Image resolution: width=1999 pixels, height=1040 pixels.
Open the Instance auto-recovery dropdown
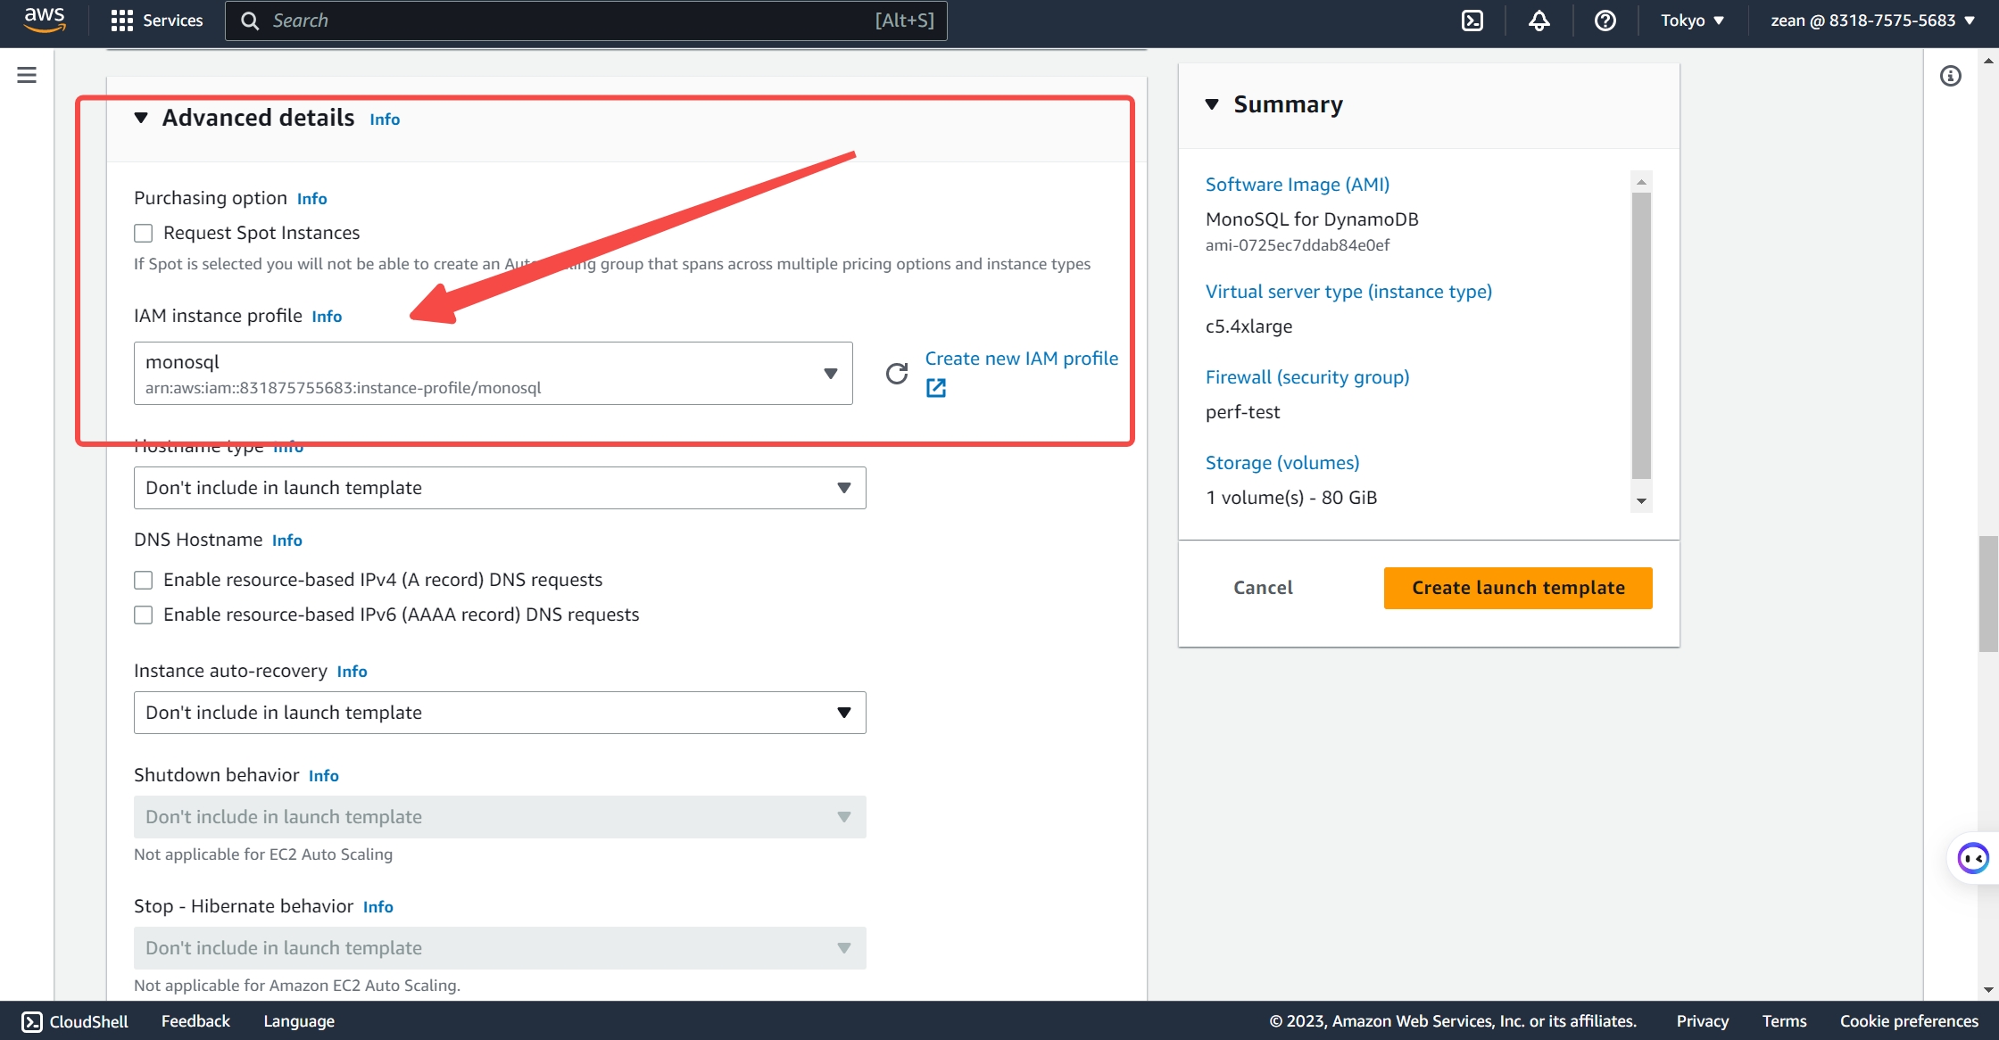[500, 713]
